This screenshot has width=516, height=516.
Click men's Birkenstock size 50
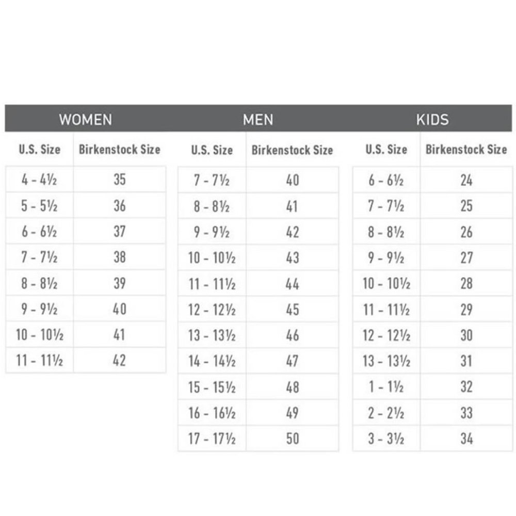coord(292,439)
